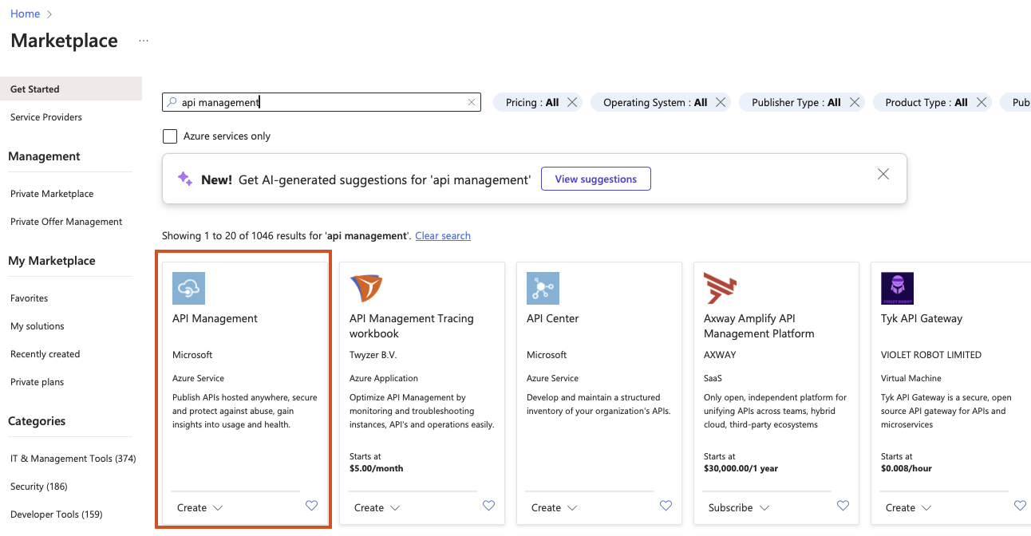Expand Create dropdown for Tyk API Gateway

coord(908,508)
